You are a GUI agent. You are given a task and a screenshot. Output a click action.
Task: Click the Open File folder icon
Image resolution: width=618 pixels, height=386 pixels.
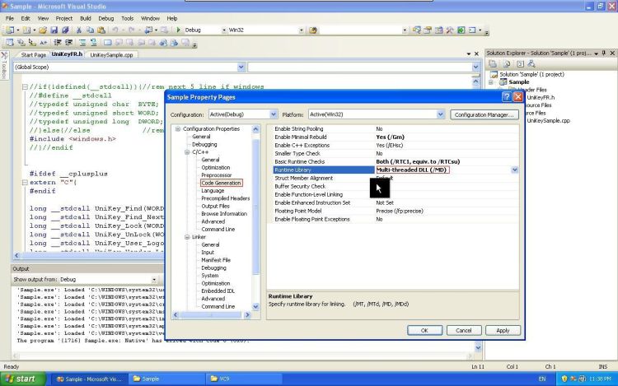43,30
